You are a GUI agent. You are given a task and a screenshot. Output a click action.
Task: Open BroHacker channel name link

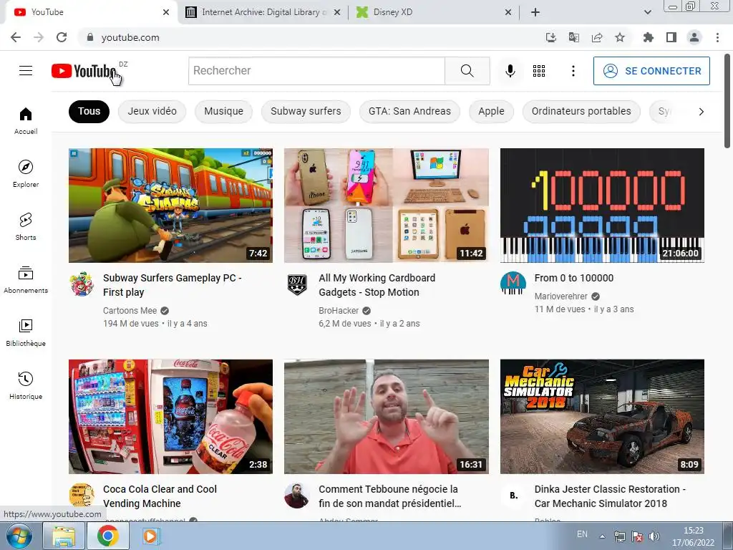[339, 311]
